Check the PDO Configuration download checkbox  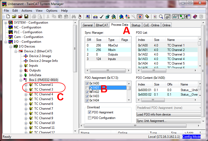coord(90,118)
